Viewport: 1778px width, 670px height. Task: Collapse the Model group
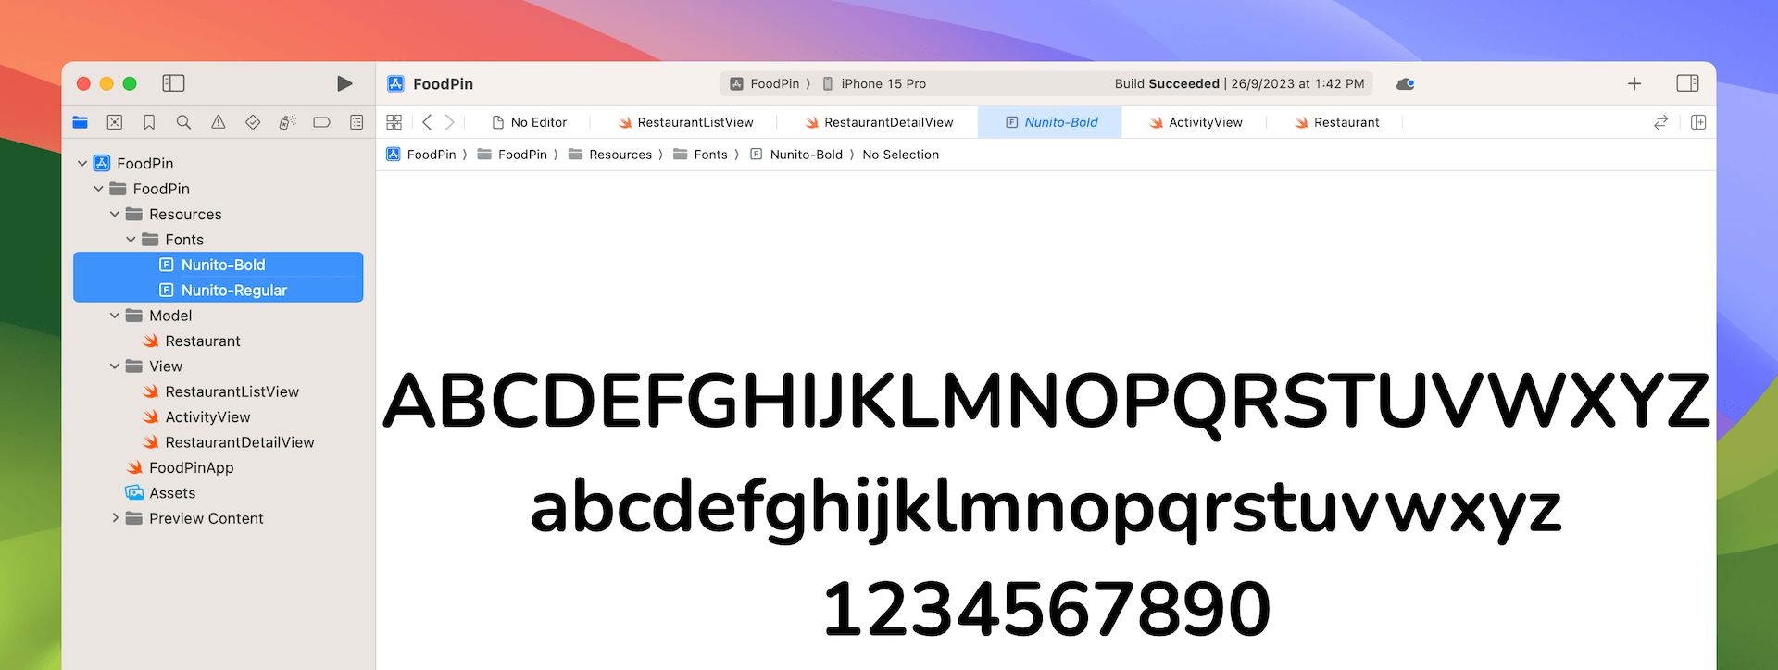pyautogui.click(x=115, y=316)
